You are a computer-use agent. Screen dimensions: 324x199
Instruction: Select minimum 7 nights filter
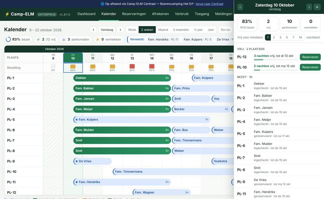pyautogui.click(x=293, y=37)
